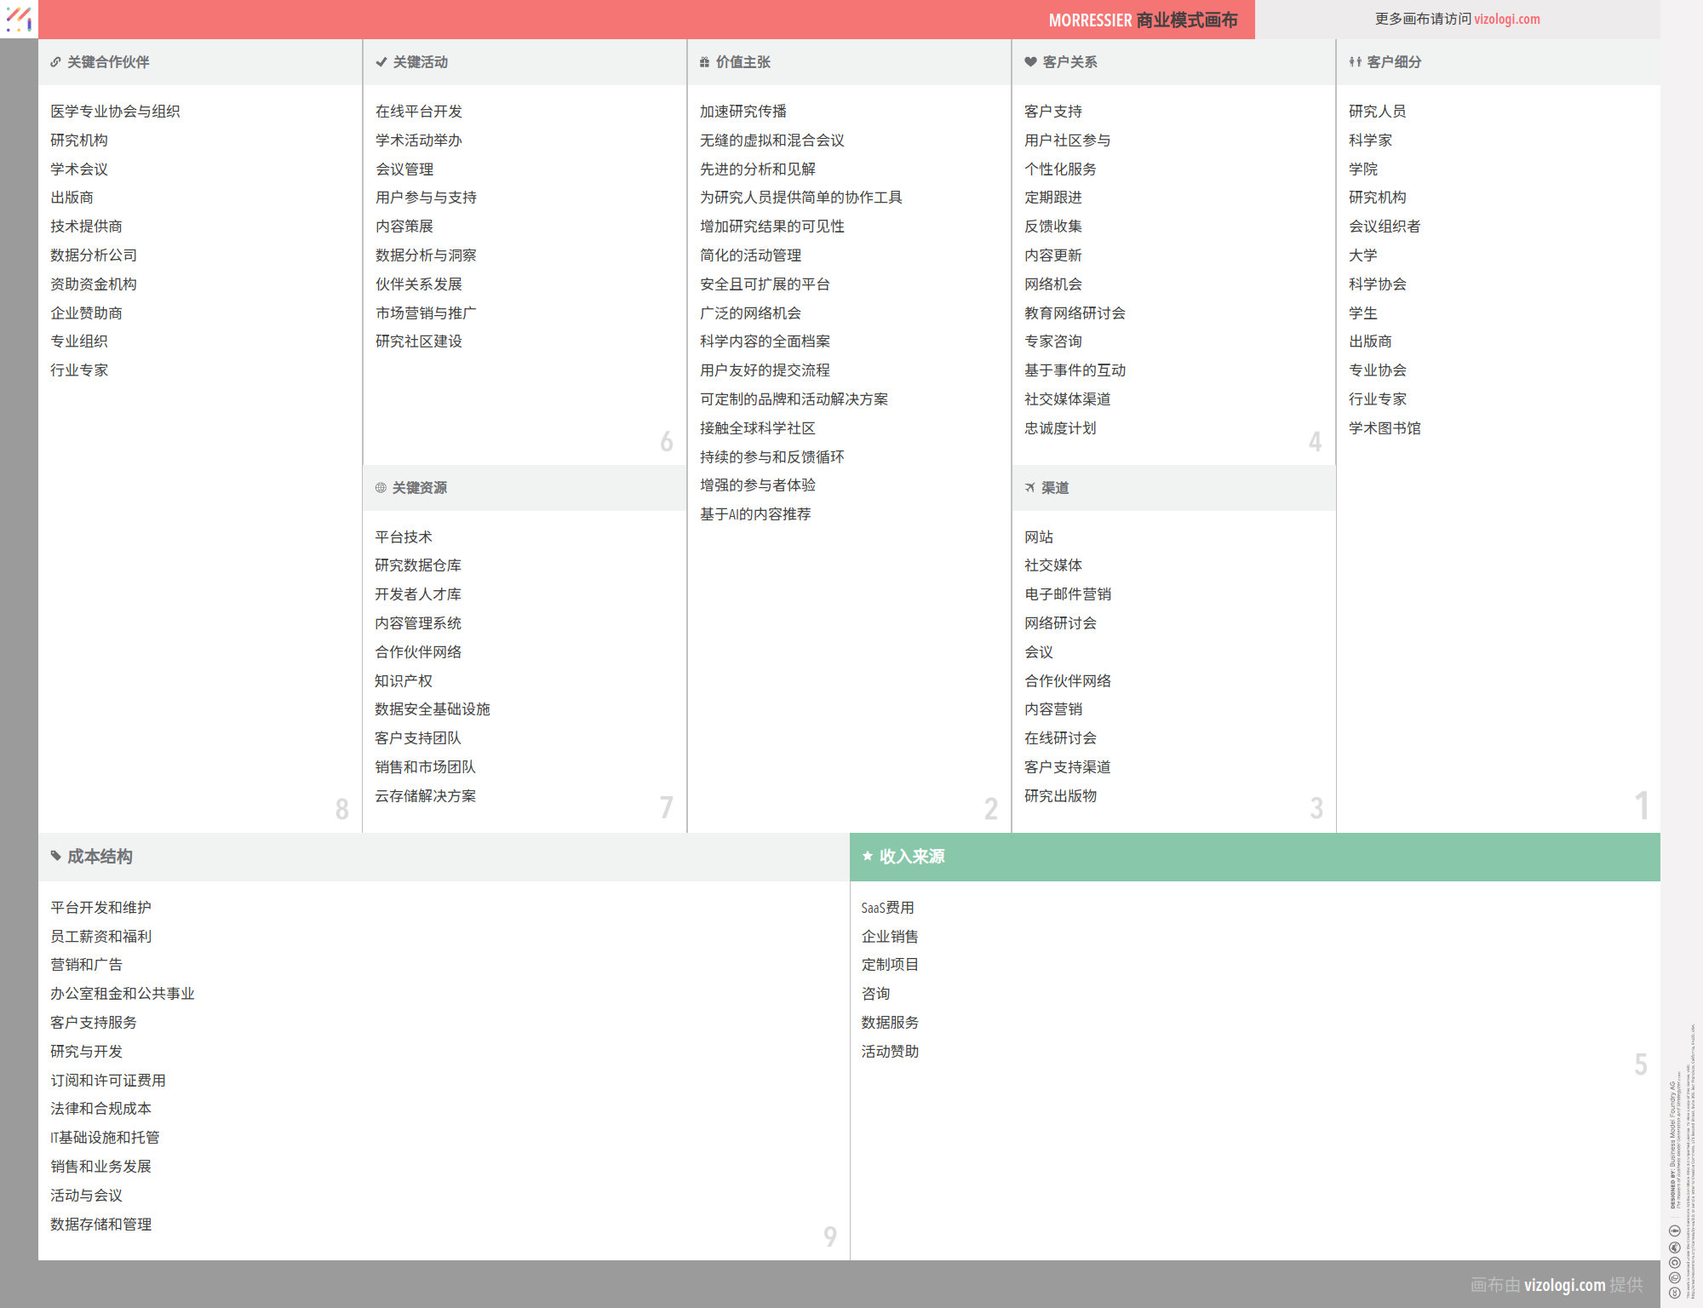Click the people icon beside 客户细分

click(1355, 62)
